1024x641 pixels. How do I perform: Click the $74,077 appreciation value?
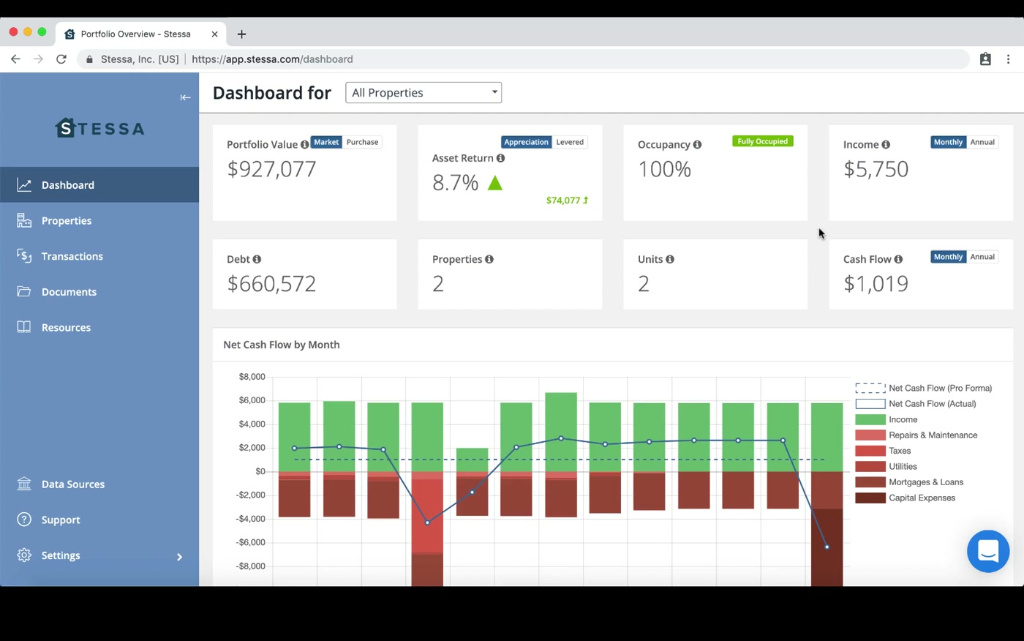[567, 200]
